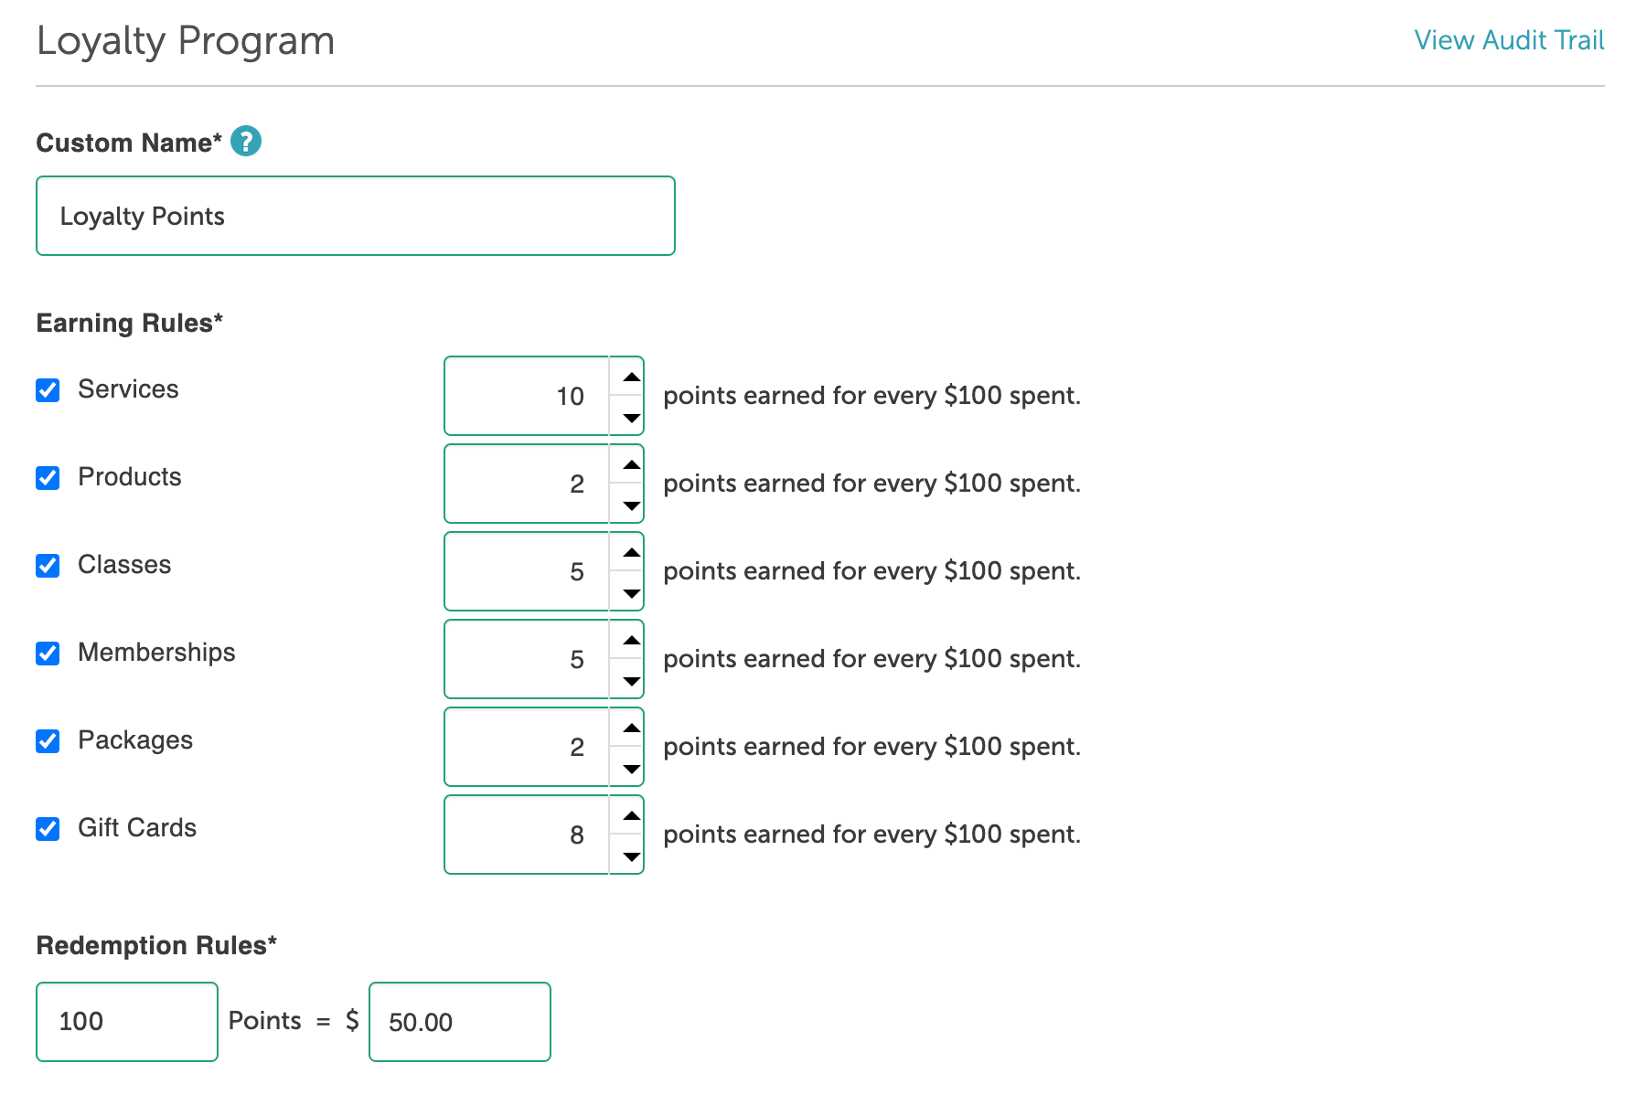Click the Gift Cards label text

tap(137, 828)
